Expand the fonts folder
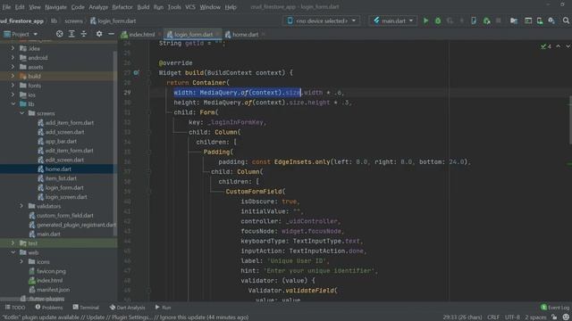 tap(13, 86)
